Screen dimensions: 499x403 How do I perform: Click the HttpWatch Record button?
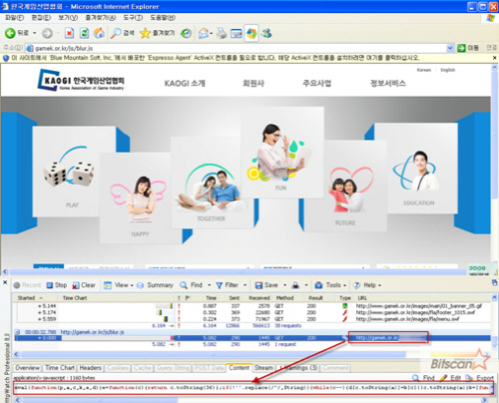coord(27,285)
